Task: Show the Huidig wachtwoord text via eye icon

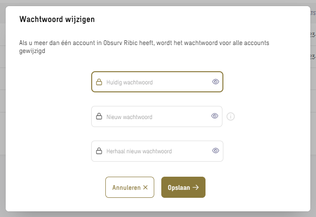Action: click(215, 82)
